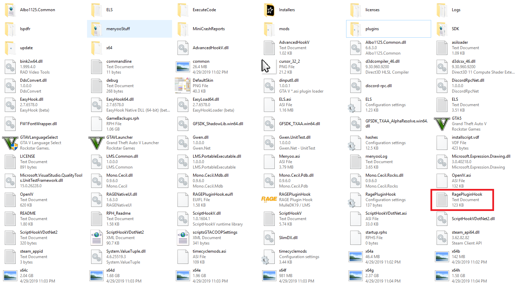This screenshot has height=291, width=526.
Task: Click the bink2w64.dll file name
Action: point(31,61)
